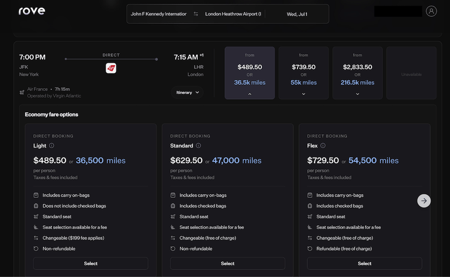Click the info icon next to Light

pos(51,146)
